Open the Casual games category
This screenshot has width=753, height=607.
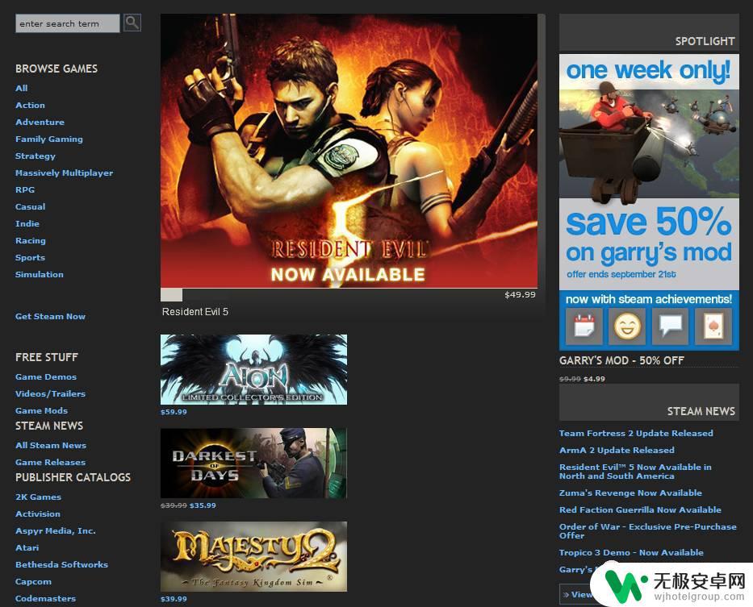30,207
